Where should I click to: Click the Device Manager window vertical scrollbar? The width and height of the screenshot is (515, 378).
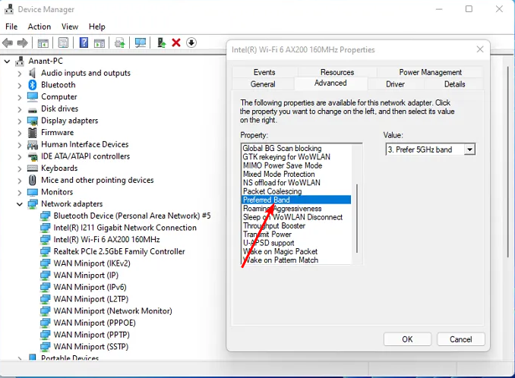pyautogui.click(x=508, y=161)
